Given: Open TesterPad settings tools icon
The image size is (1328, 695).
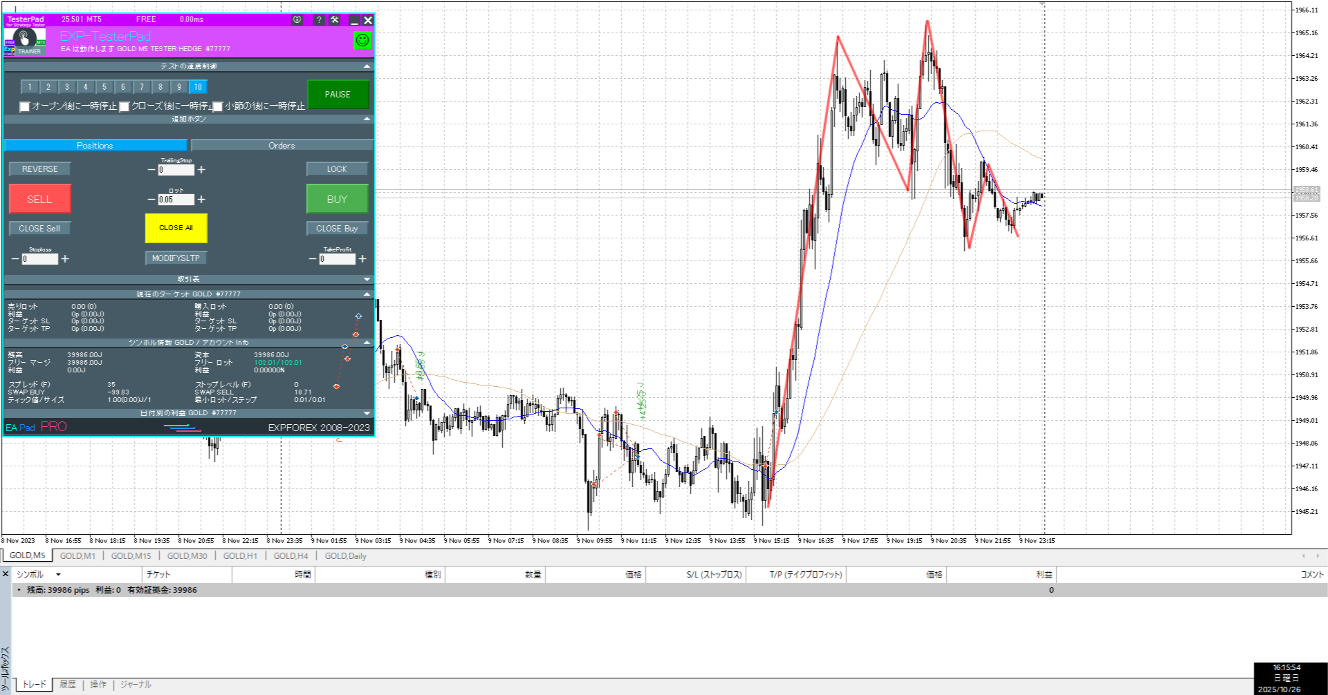Looking at the screenshot, I should point(335,20).
